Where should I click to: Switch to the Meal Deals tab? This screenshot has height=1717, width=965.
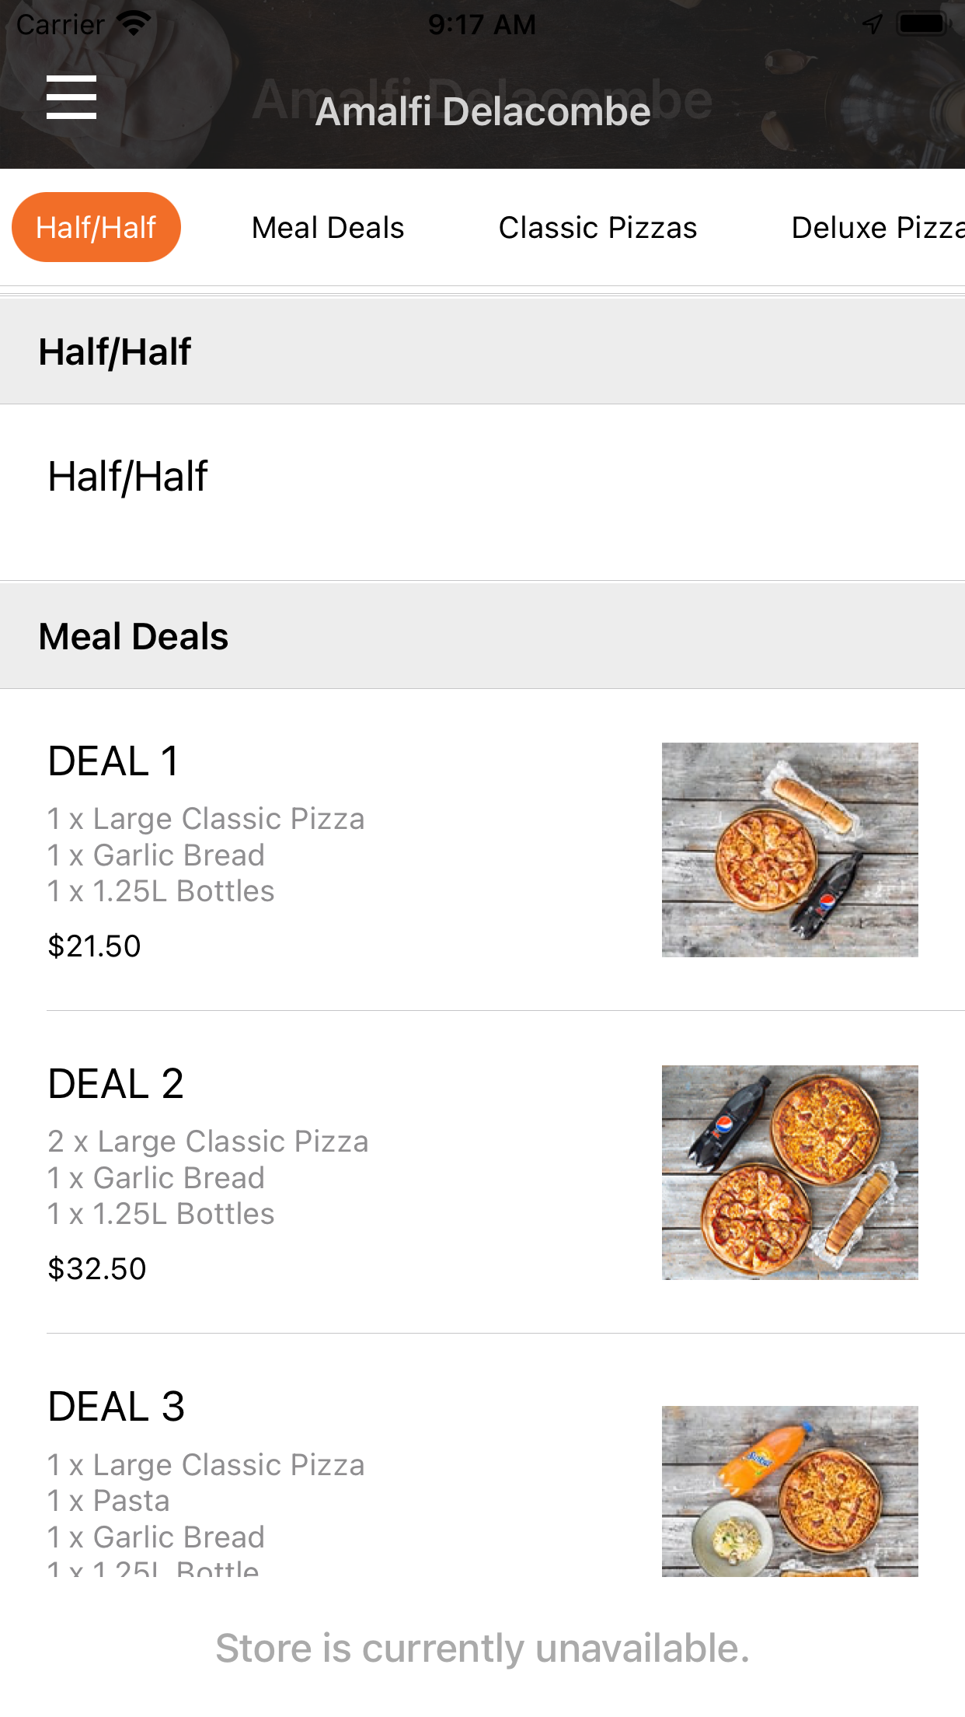click(328, 227)
